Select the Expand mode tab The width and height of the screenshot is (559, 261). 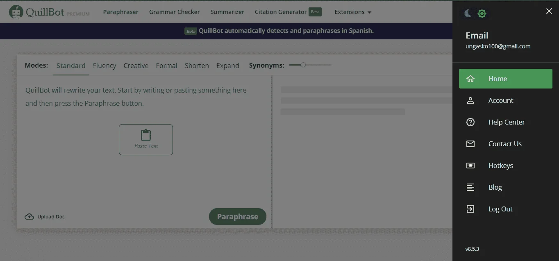coord(227,66)
